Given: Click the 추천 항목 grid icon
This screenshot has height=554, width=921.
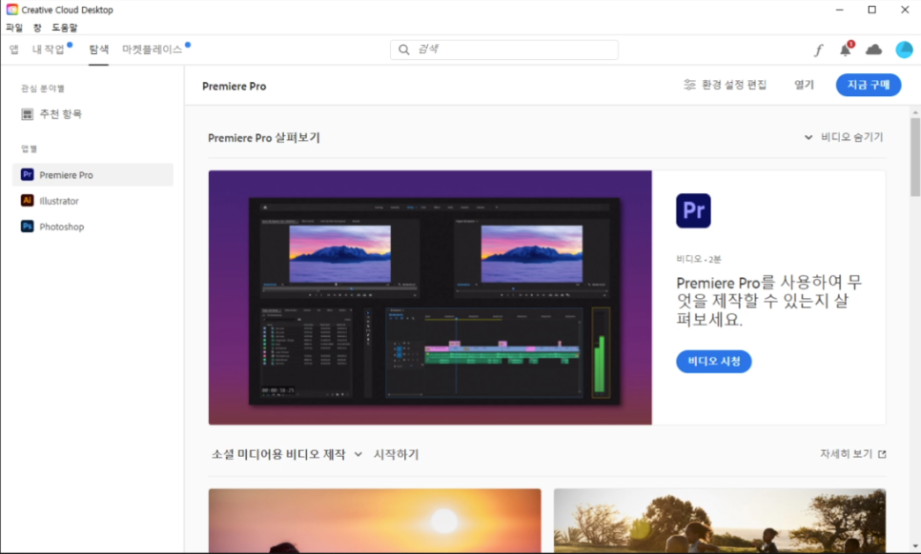Looking at the screenshot, I should point(27,113).
